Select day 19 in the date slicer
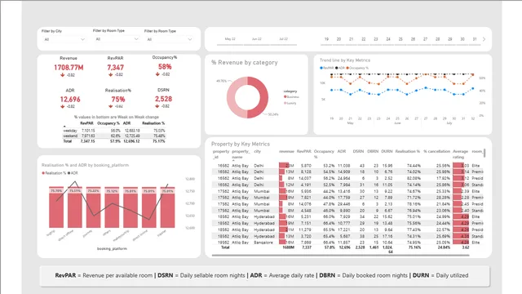 pos(326,39)
